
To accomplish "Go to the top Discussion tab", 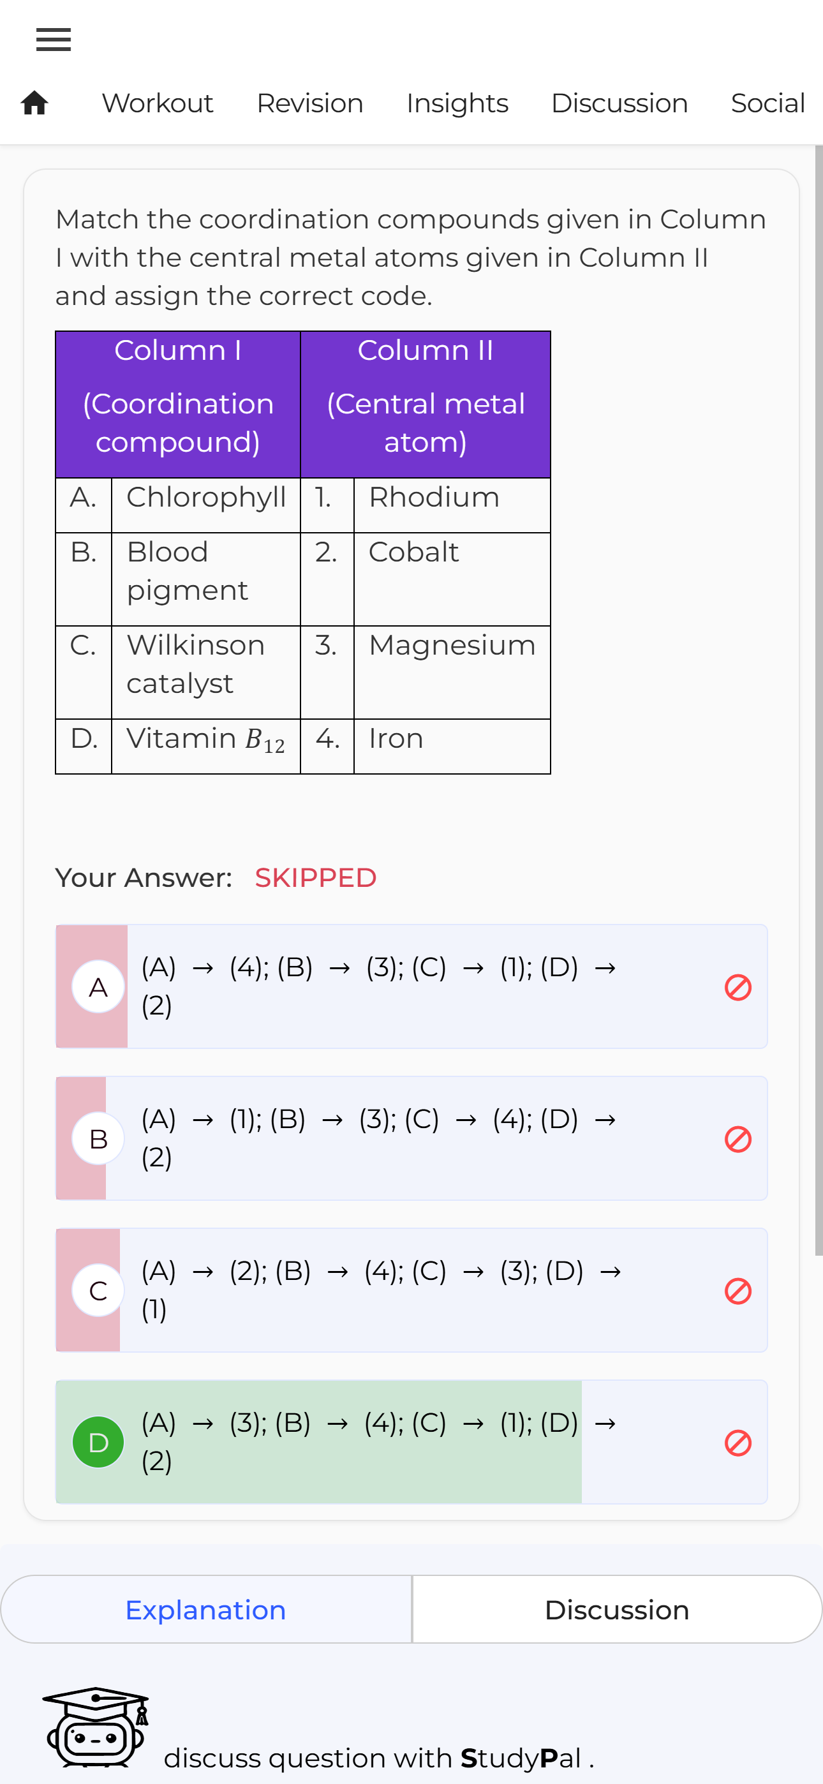I will click(x=619, y=103).
